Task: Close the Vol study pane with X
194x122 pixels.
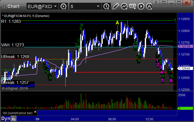Action: [x=35, y=112]
